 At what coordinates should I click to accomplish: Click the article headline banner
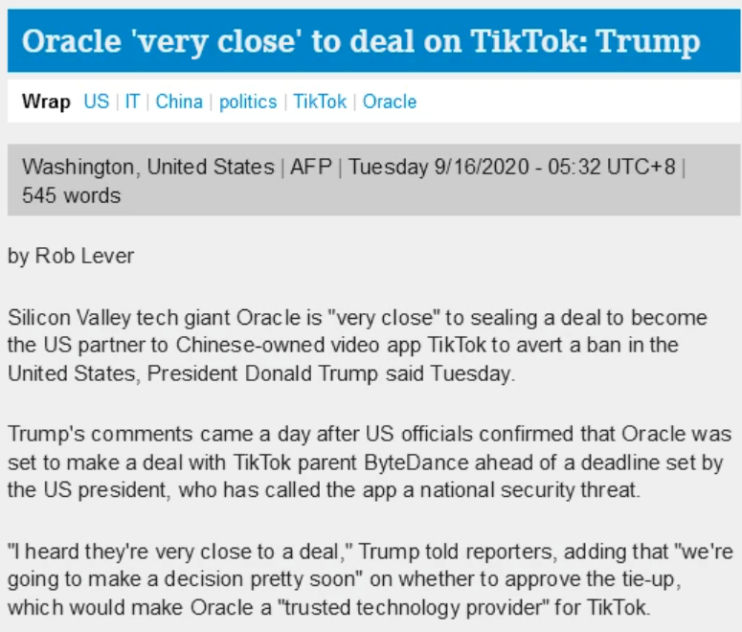(x=373, y=41)
